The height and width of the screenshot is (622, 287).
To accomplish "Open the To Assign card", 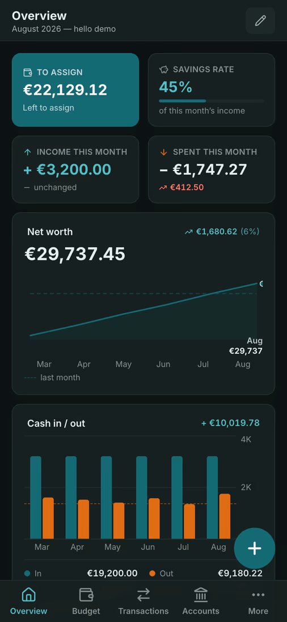I will [75, 90].
